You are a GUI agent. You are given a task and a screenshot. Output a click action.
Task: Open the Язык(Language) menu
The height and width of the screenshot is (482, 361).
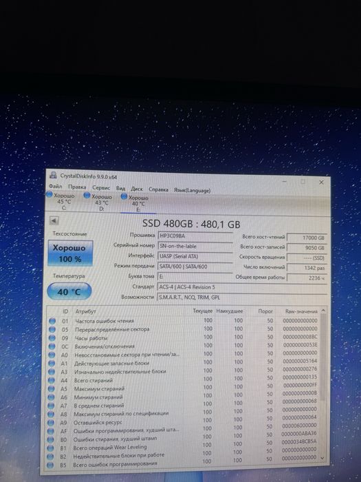click(192, 190)
